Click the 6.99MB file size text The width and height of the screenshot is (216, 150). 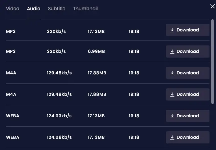click(96, 52)
